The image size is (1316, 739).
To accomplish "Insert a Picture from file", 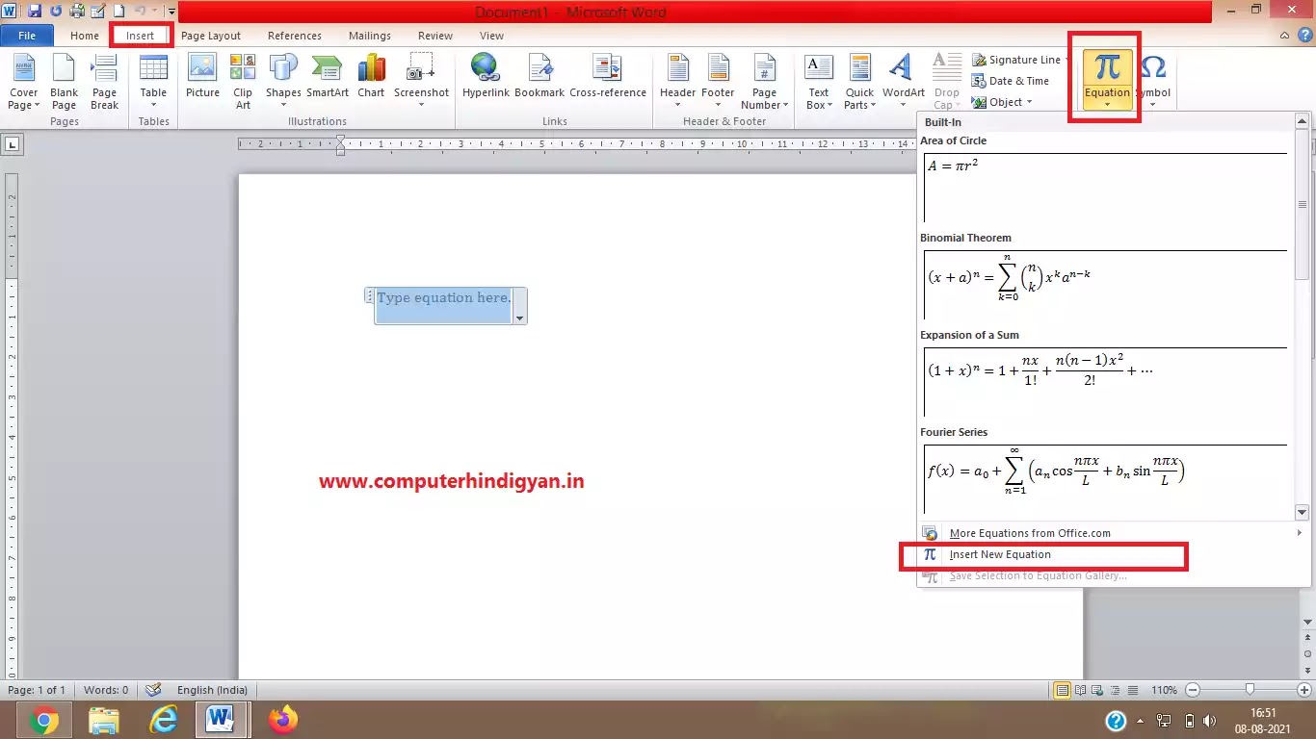I will click(x=202, y=76).
